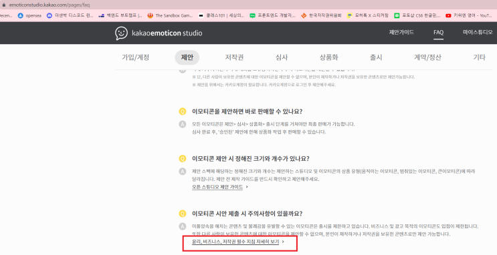Click Q icon beside 바로 판매할 수 있나요 question
497x255 pixels.
182,111
